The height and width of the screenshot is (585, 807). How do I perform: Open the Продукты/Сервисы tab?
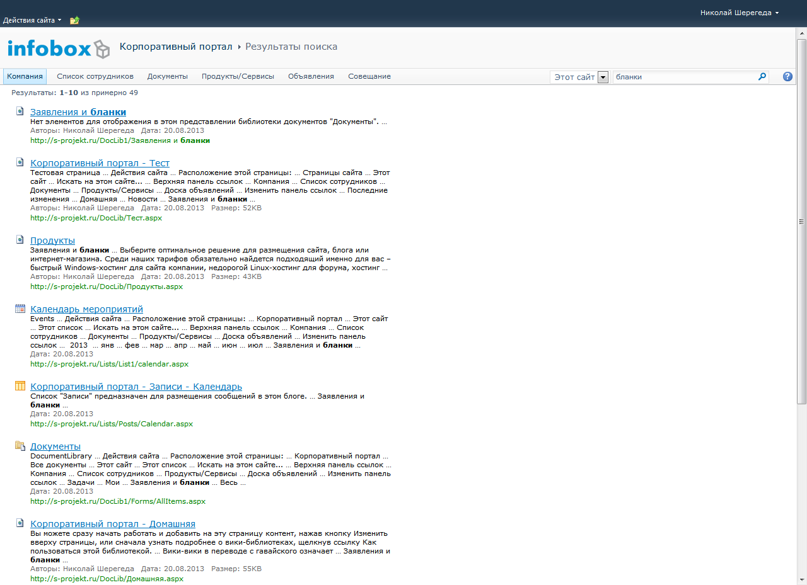click(238, 76)
